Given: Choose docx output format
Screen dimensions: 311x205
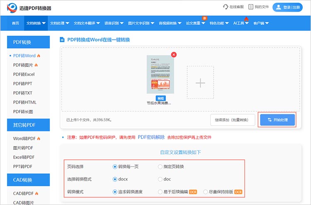Looking at the screenshot, I should click(115, 179).
